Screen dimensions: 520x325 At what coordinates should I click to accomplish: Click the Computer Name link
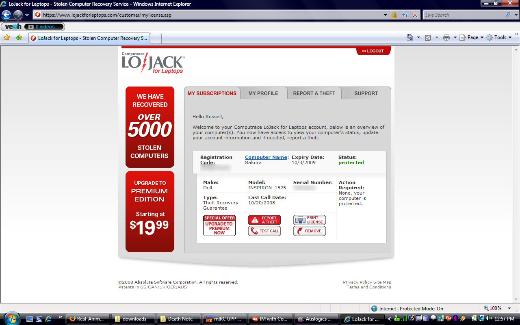[266, 157]
